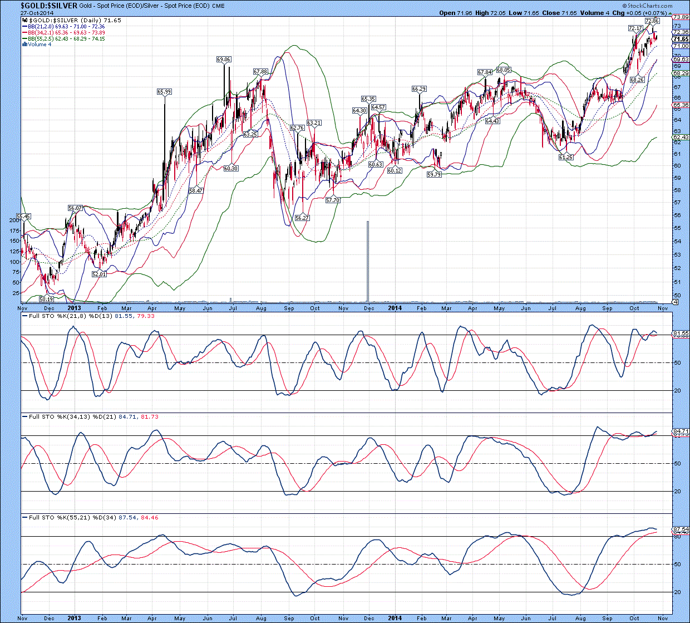The width and height of the screenshot is (690, 623).
Task: Click the 50.19 low price annotation
Action: [x=46, y=299]
